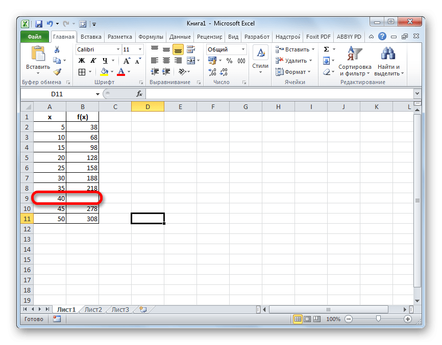Open Find and Select (Найти и выделить) binoculars
This screenshot has width=442, height=345.
click(x=388, y=61)
